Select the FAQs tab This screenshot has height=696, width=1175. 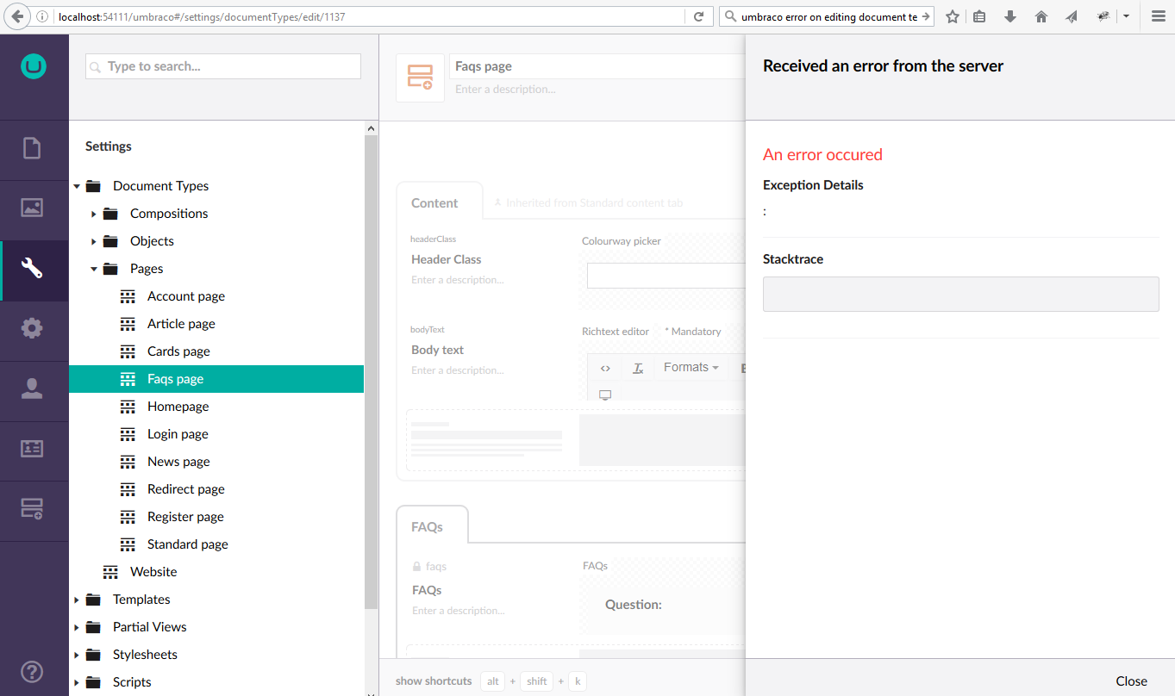[x=432, y=526]
